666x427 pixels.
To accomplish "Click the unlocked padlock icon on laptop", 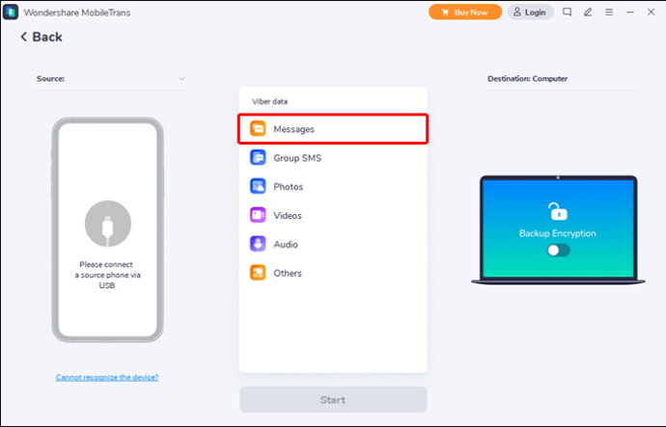I will click(558, 212).
